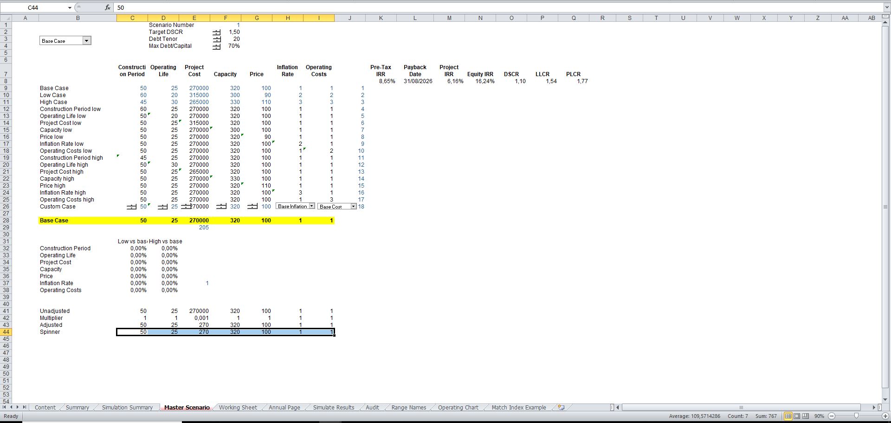Click the zoom in plus button
The width and height of the screenshot is (891, 423).
point(885,416)
